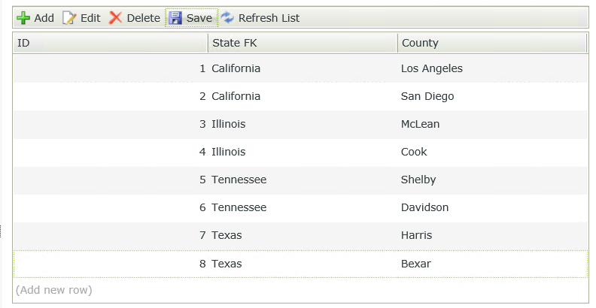Click the Texas cell in row 8

pyautogui.click(x=227, y=264)
